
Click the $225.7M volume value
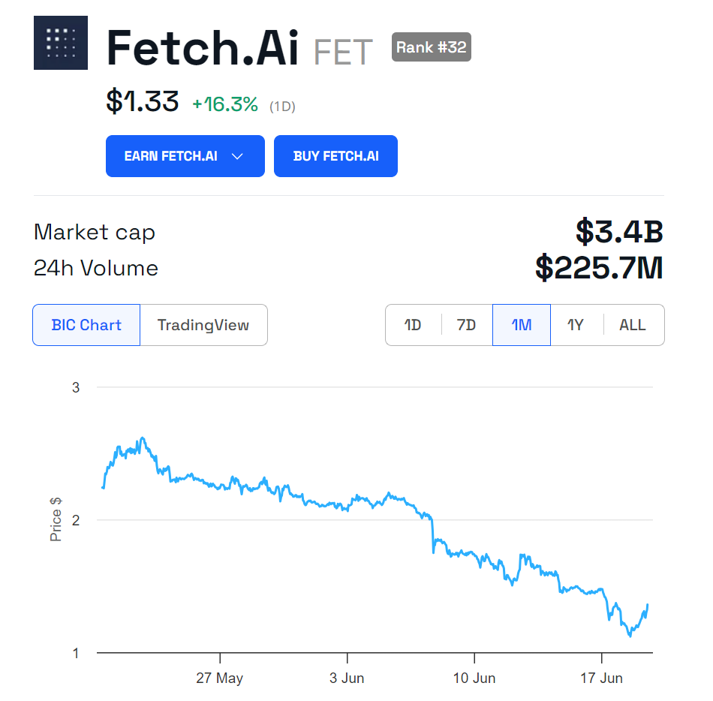[x=599, y=268]
